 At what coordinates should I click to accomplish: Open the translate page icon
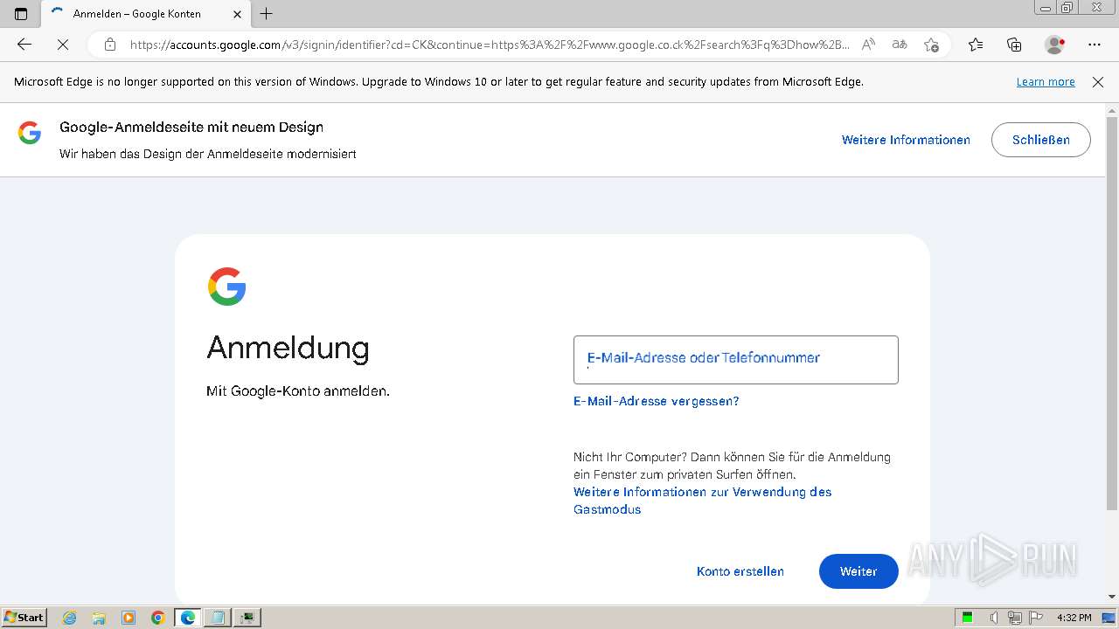point(900,45)
